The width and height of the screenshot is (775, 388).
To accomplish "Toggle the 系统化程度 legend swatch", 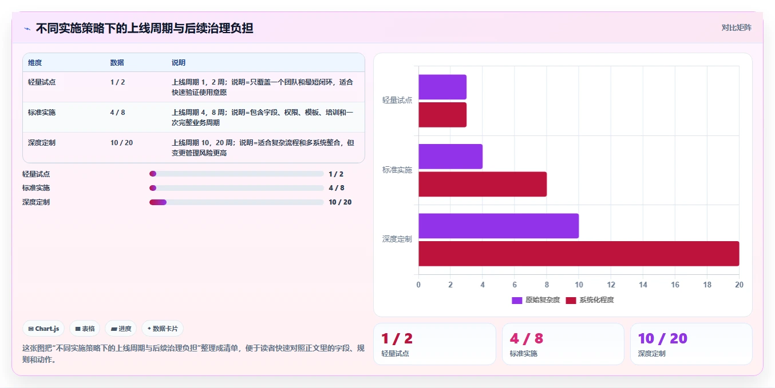I will tap(571, 300).
